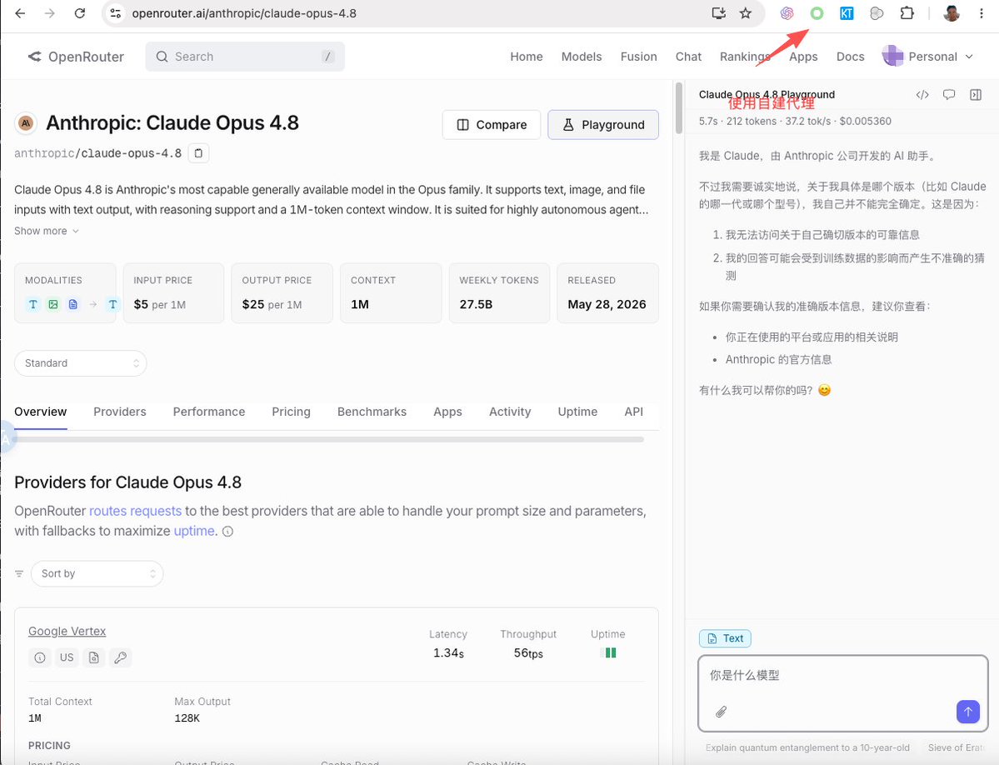Click the Google Vertex document policy icon
The height and width of the screenshot is (765, 999).
(x=93, y=657)
